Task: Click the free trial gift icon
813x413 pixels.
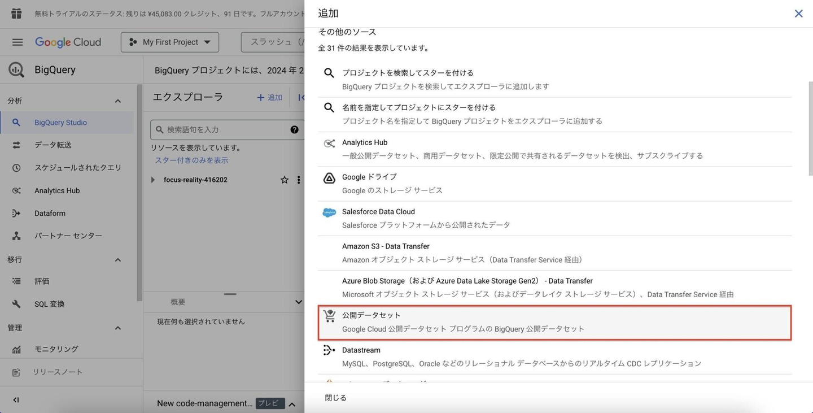Action: [x=16, y=14]
